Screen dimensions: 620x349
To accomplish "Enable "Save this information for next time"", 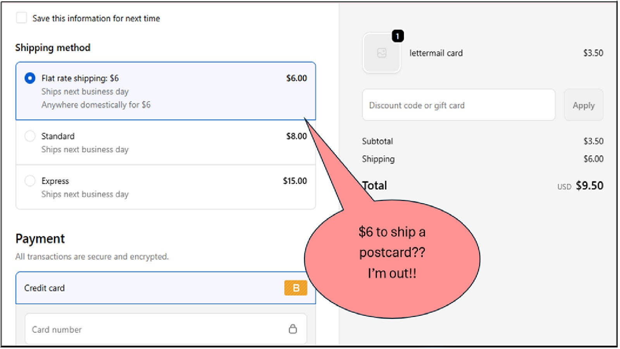I will [x=21, y=17].
